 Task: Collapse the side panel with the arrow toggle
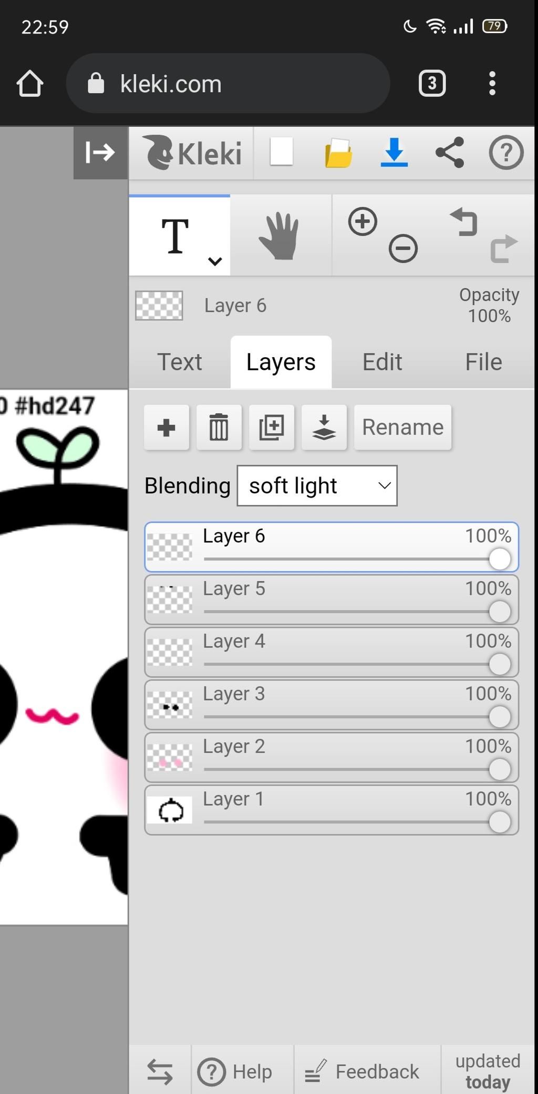[100, 153]
